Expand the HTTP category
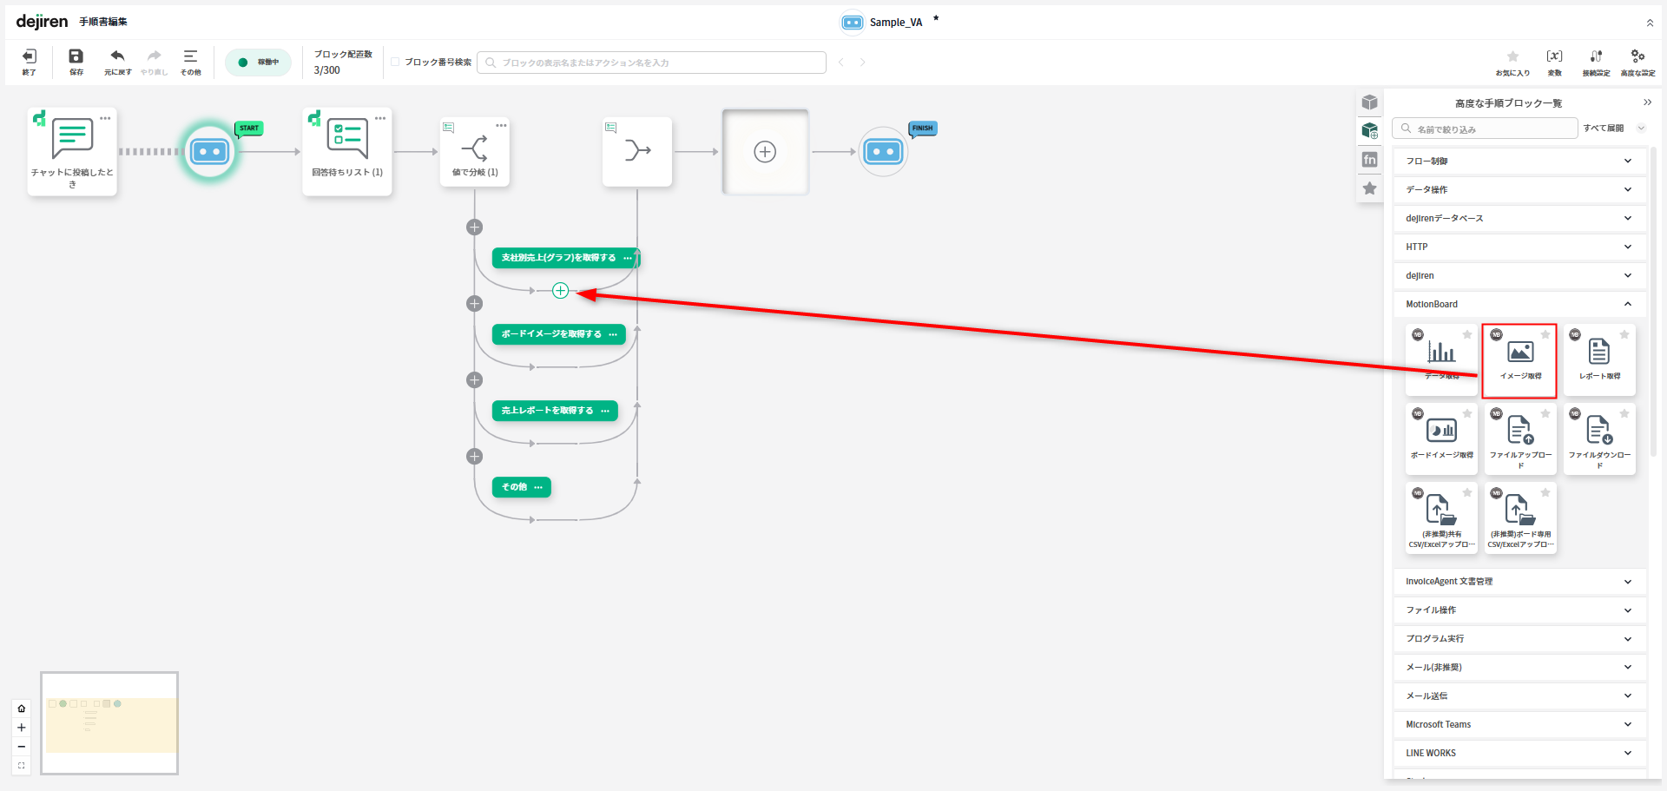This screenshot has width=1667, height=791. coord(1519,247)
